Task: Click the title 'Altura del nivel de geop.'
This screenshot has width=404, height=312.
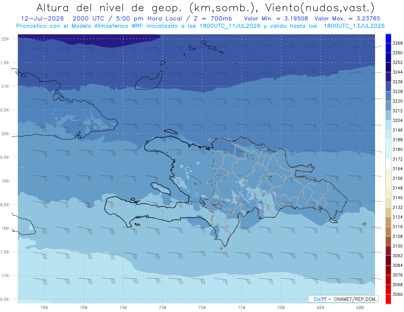Action: pyautogui.click(x=109, y=7)
